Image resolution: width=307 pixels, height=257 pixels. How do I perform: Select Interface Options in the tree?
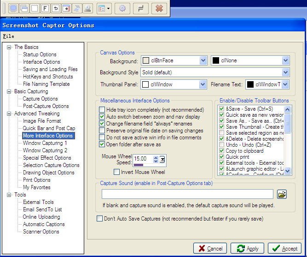(41, 62)
